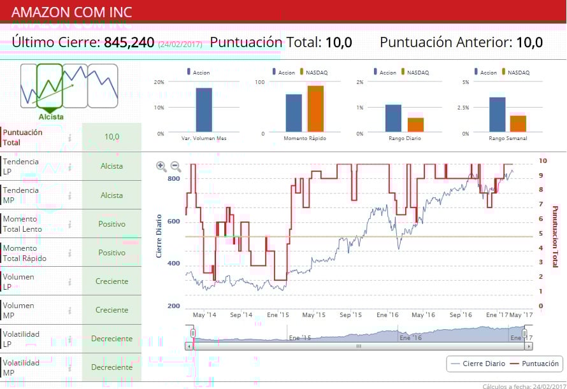Toggle Accion series in Momento Rápido chart
Screen dimensions: 567x389
pos(284,73)
